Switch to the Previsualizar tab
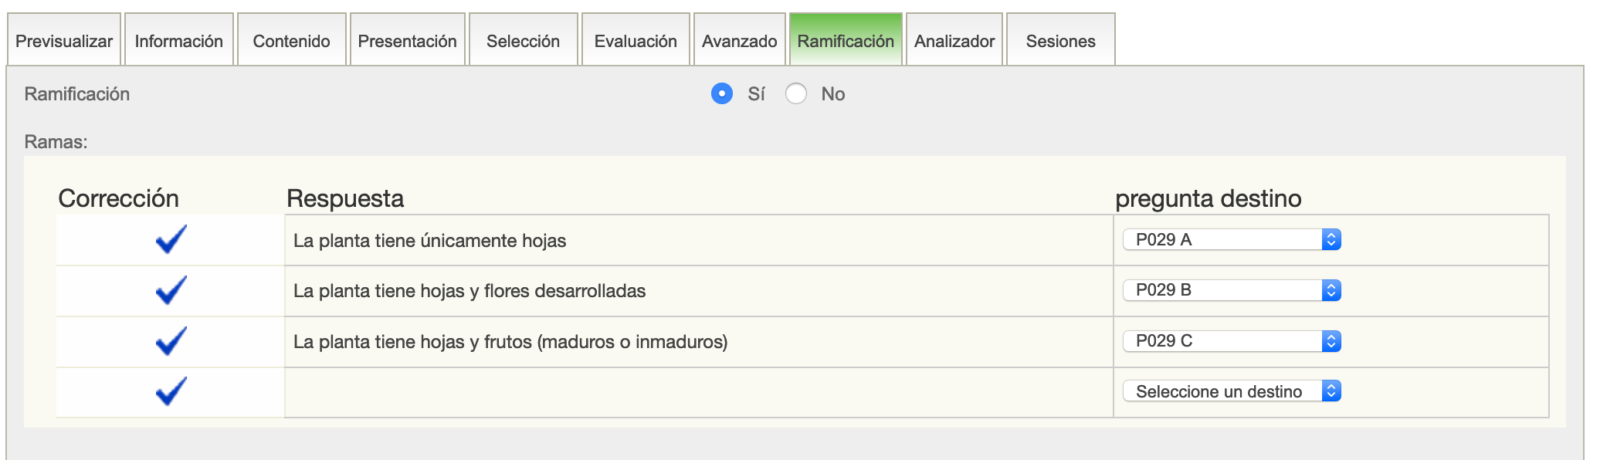Screen dimensions: 1600x460 [64, 41]
